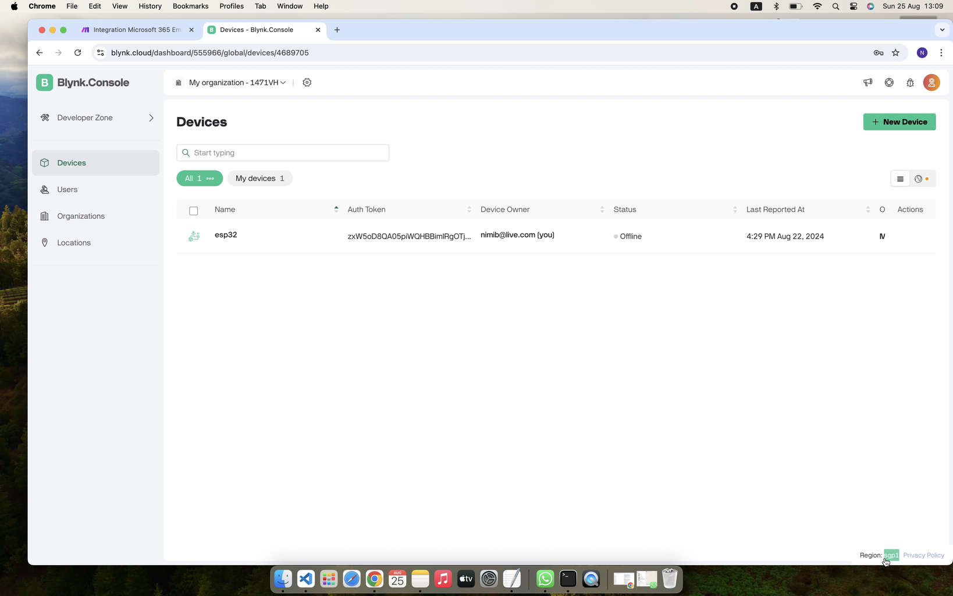Image resolution: width=953 pixels, height=596 pixels.
Task: Open Devices in the sidebar
Action: pos(96,163)
